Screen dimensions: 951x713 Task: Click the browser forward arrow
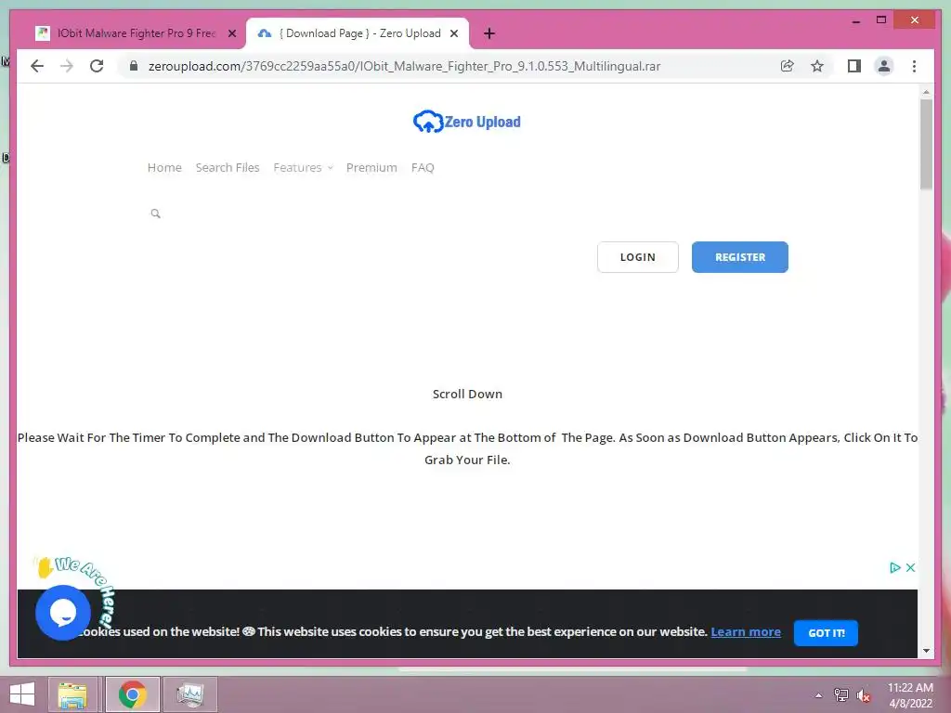[67, 66]
